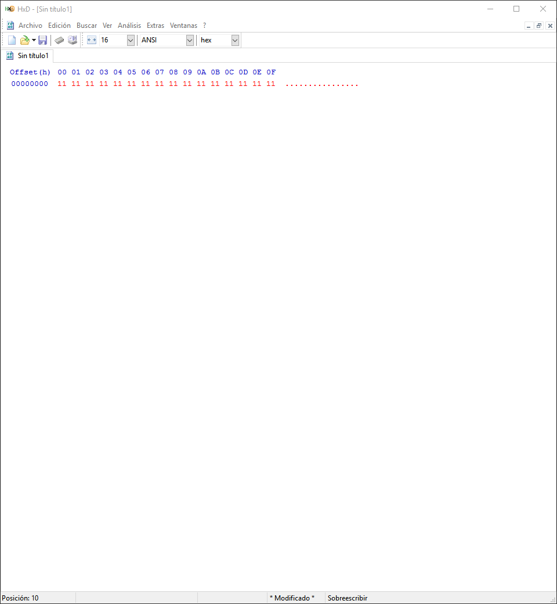The image size is (557, 604).
Task: Click the HxD application icon in title bar
Action: [10, 9]
